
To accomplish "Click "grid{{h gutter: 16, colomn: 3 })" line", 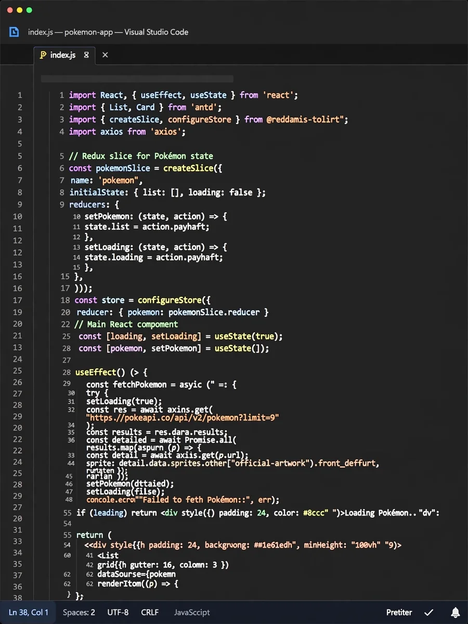I will coord(163,565).
